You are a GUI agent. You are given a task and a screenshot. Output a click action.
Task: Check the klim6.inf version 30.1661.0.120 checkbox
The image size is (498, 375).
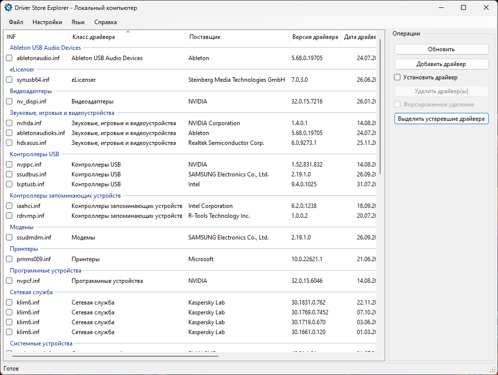9,332
